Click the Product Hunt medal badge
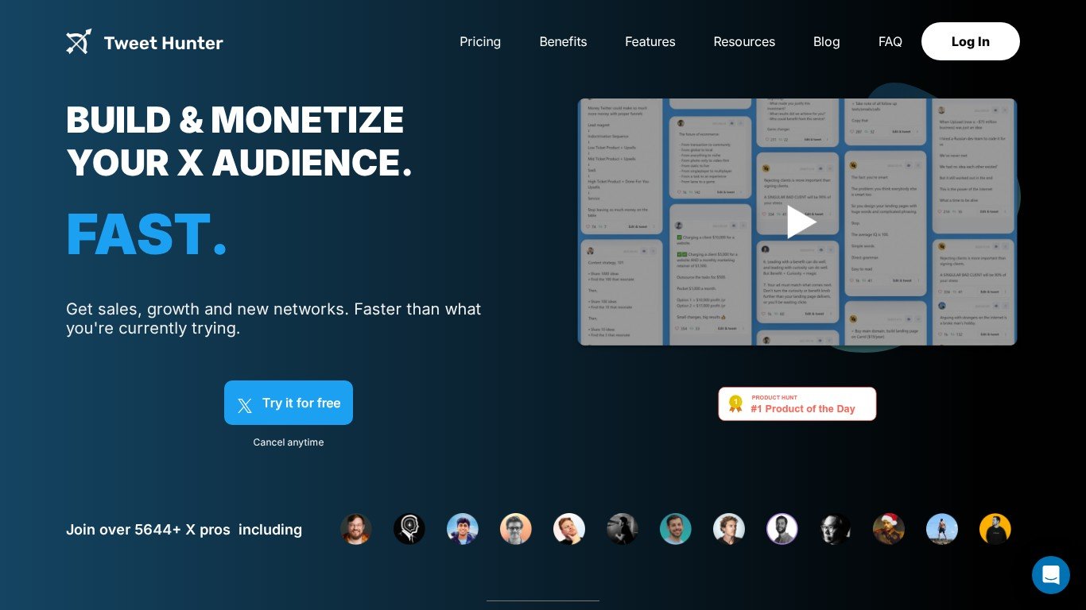This screenshot has height=610, width=1086. [x=735, y=403]
